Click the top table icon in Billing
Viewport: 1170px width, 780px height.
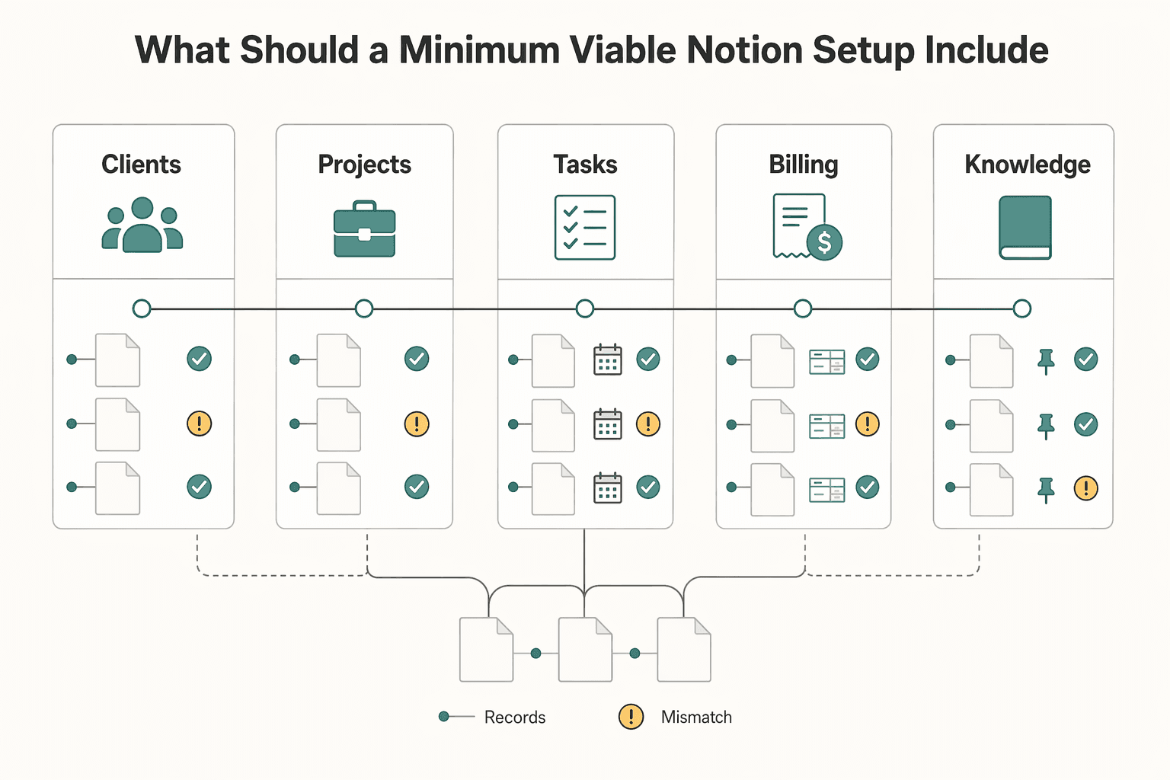tap(827, 362)
